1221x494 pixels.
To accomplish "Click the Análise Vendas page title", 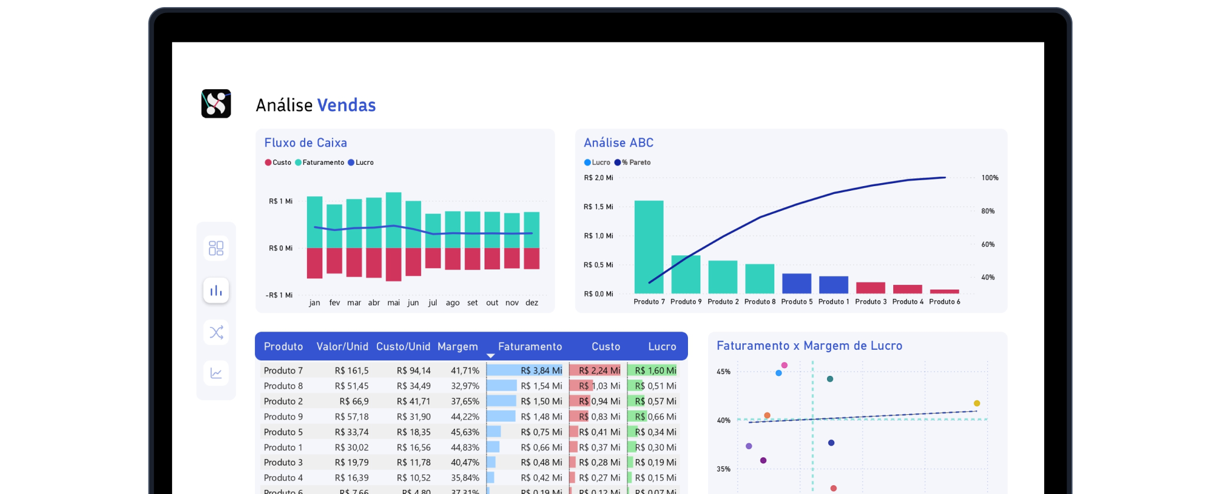I will click(316, 105).
